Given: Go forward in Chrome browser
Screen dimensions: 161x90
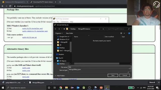Looking at the screenshot, I should click(6, 6).
